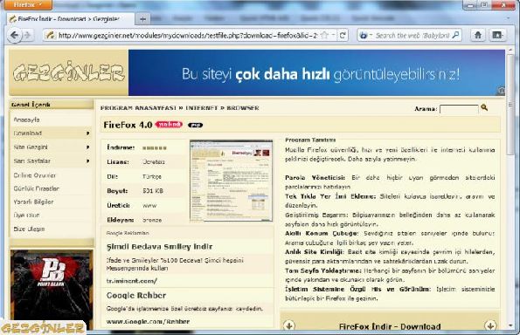
Task: Open 'Şimdi Bedava Smiley İndir' ad
Action: pyautogui.click(x=159, y=247)
